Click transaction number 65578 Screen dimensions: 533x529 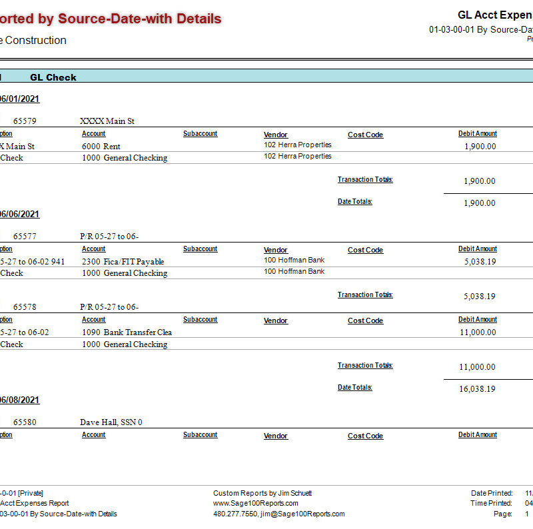[x=25, y=307]
